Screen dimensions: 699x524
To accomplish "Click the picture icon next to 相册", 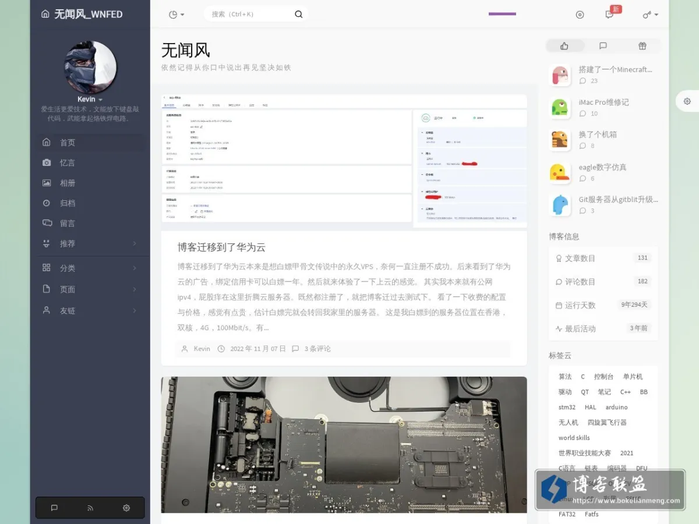I will (47, 183).
